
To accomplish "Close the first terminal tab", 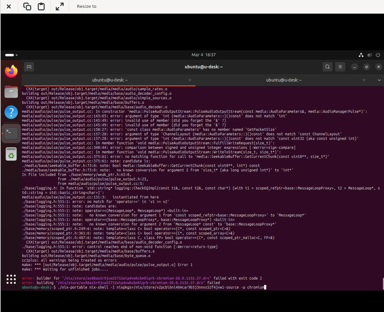I will click(190, 80).
